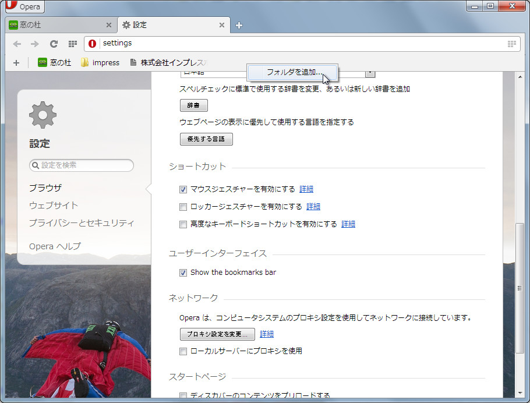Click プロキシ設定を変更... button
This screenshot has width=530, height=403.
pyautogui.click(x=217, y=334)
